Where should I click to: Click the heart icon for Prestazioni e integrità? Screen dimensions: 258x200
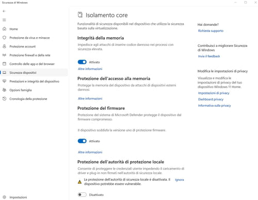[5, 81]
